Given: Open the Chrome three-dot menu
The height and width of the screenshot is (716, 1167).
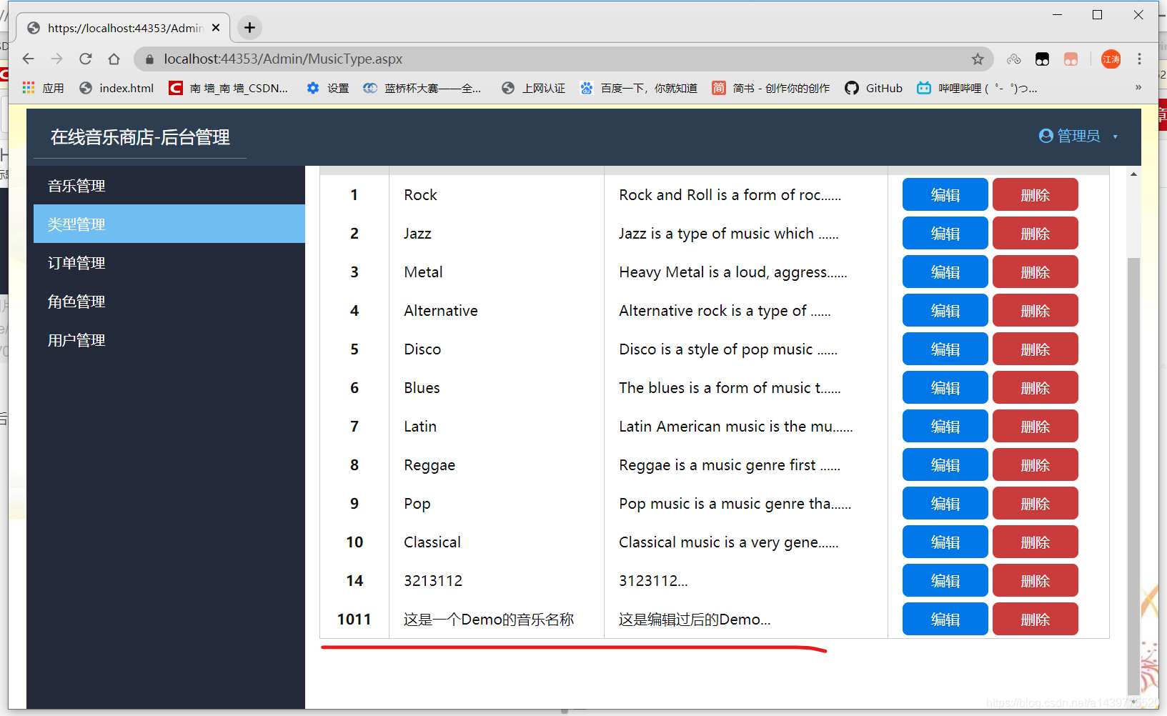Looking at the screenshot, I should tap(1140, 59).
